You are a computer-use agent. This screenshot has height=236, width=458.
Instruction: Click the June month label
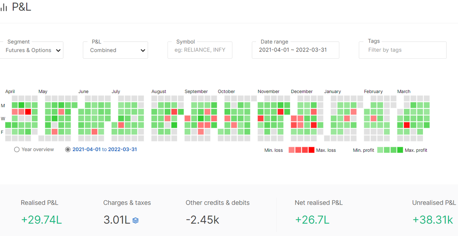(x=83, y=92)
